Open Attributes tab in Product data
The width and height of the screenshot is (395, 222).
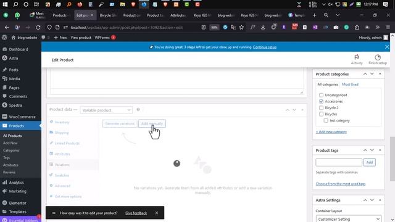pos(62,154)
